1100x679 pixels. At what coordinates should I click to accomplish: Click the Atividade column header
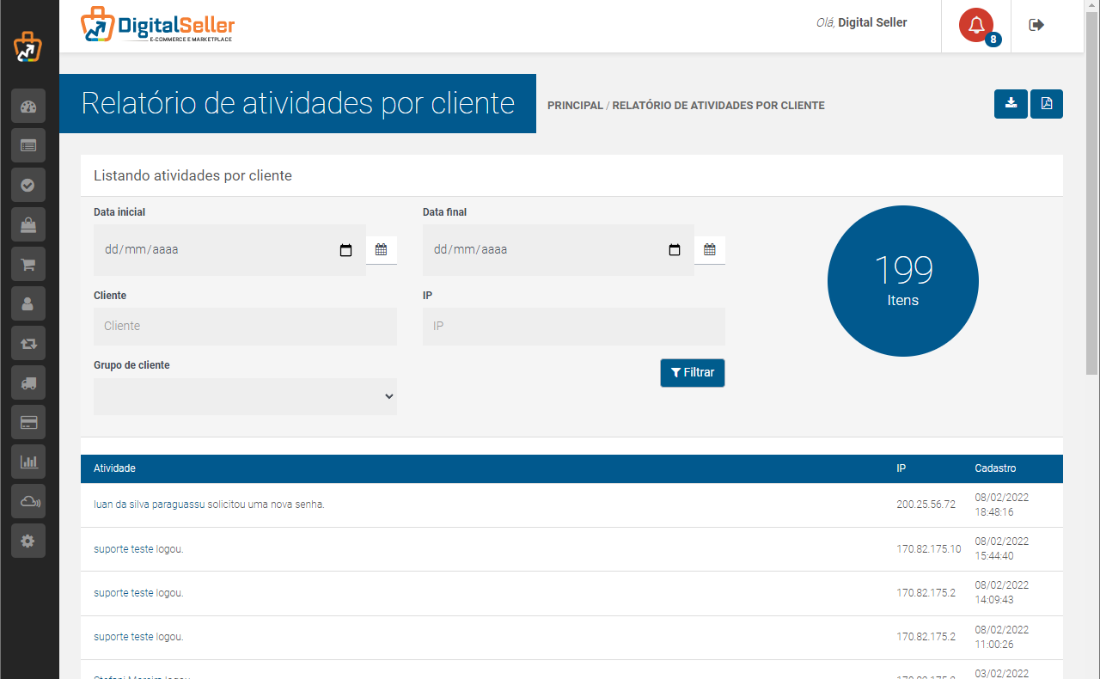tap(114, 468)
